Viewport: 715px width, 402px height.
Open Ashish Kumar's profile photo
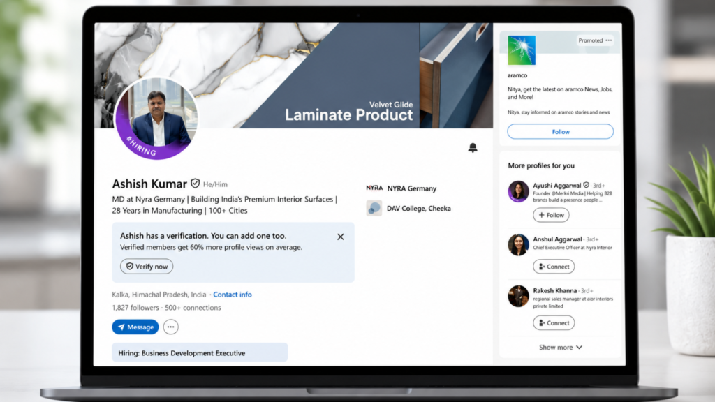(156, 119)
